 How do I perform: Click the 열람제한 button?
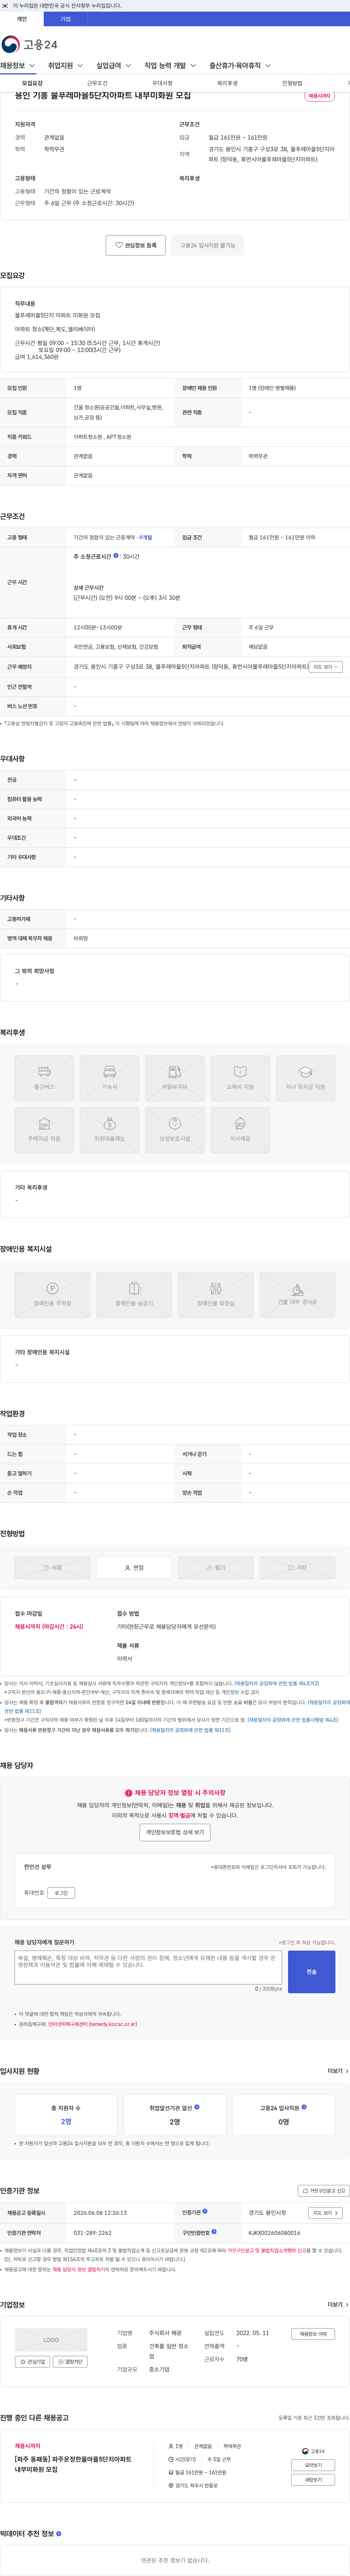pos(71,2362)
